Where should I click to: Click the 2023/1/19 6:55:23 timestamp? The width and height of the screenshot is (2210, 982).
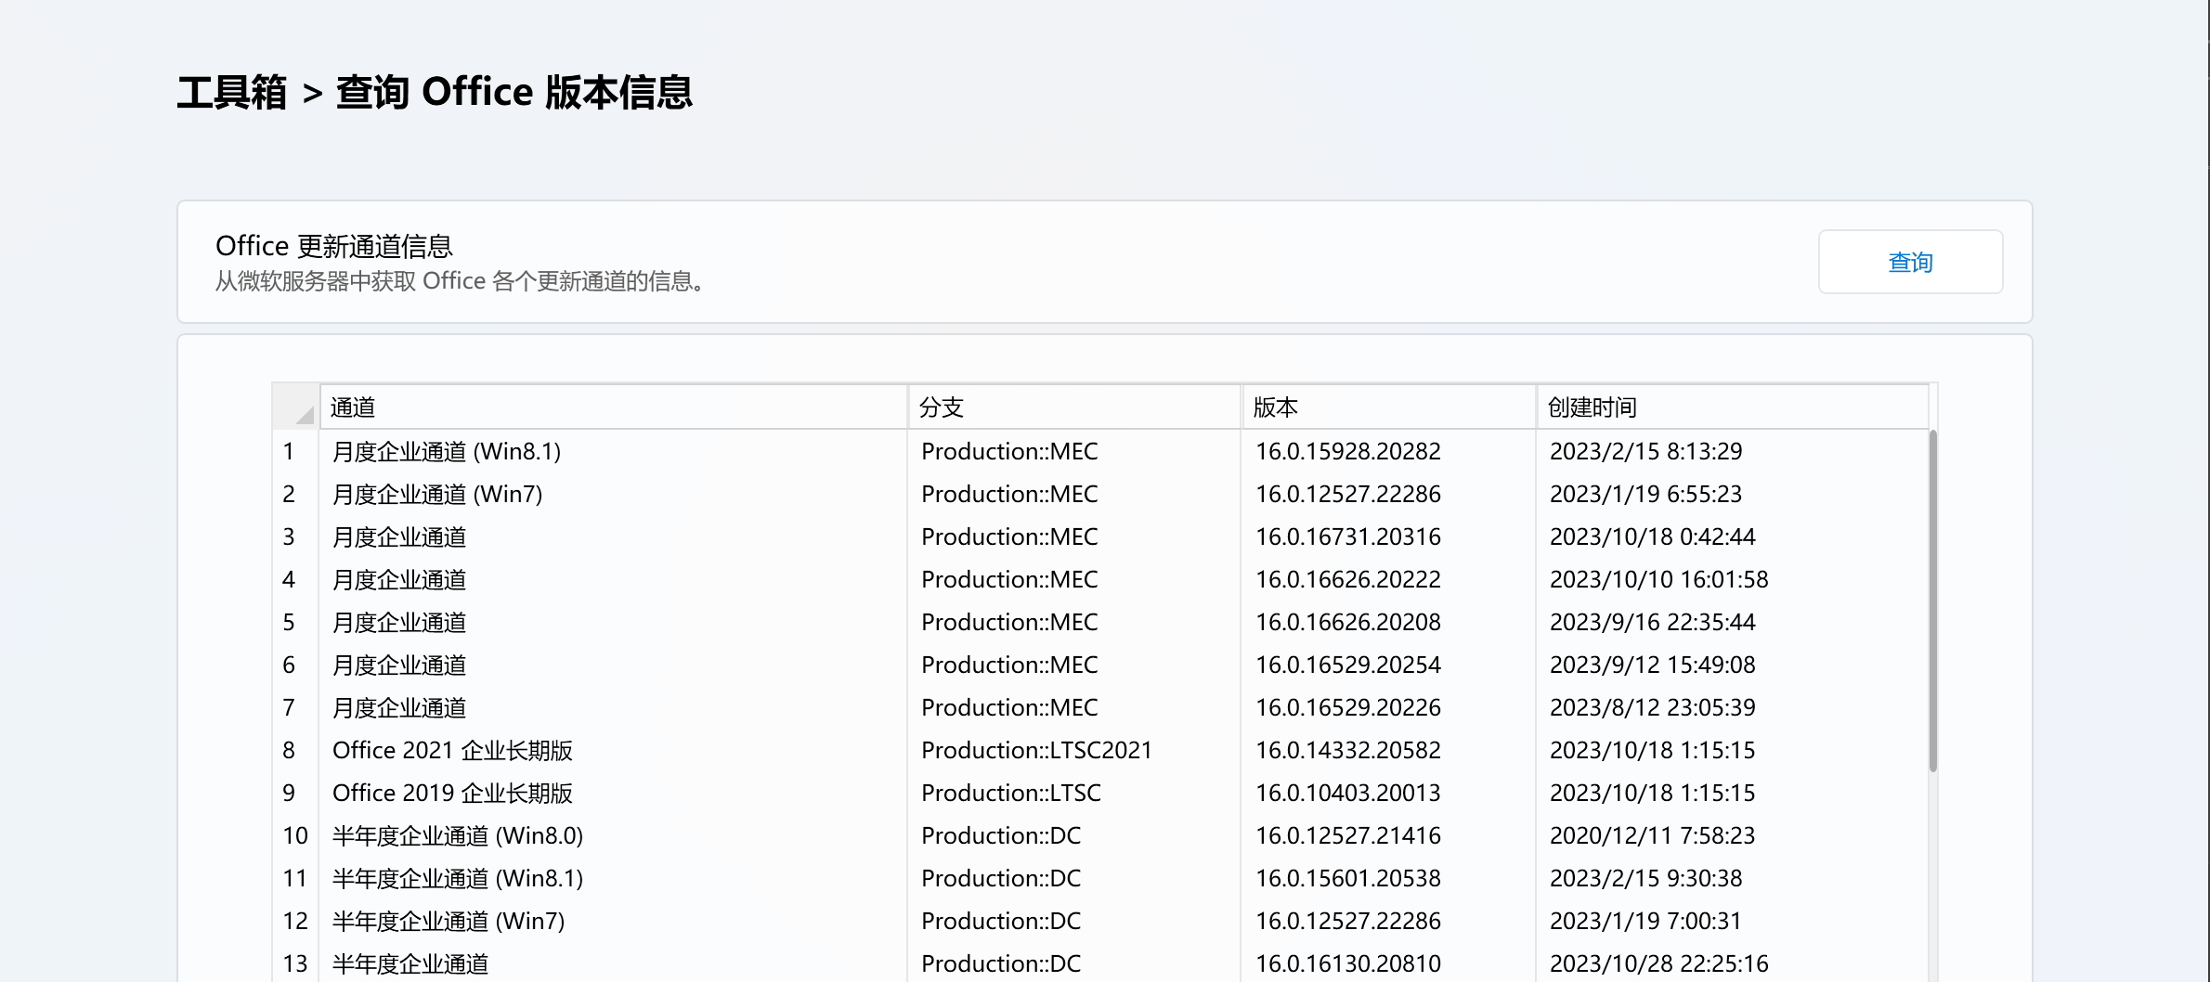click(1645, 494)
